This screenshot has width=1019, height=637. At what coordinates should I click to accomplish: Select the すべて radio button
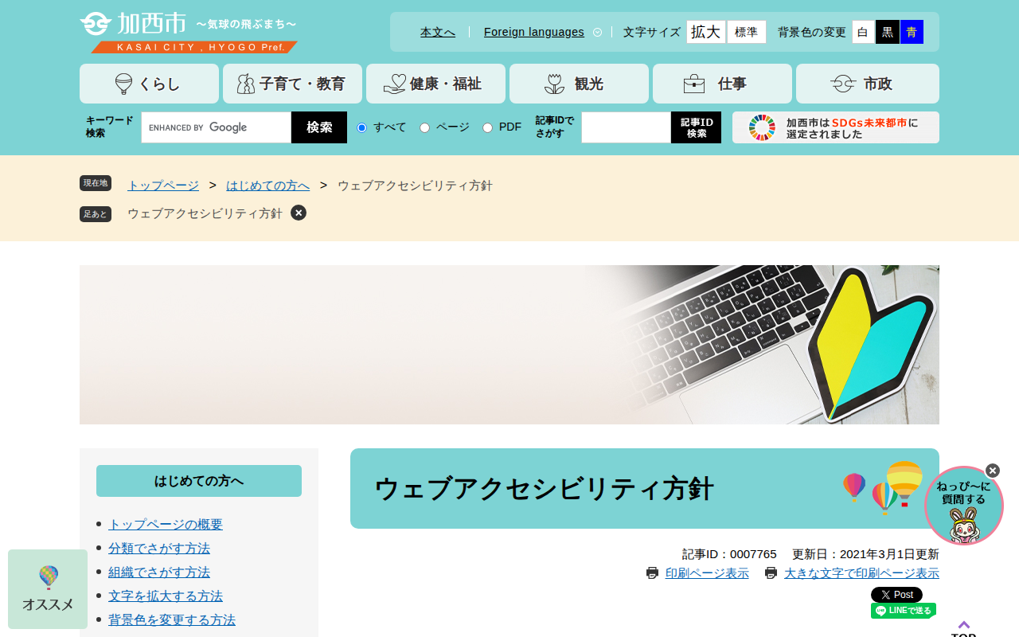click(361, 127)
